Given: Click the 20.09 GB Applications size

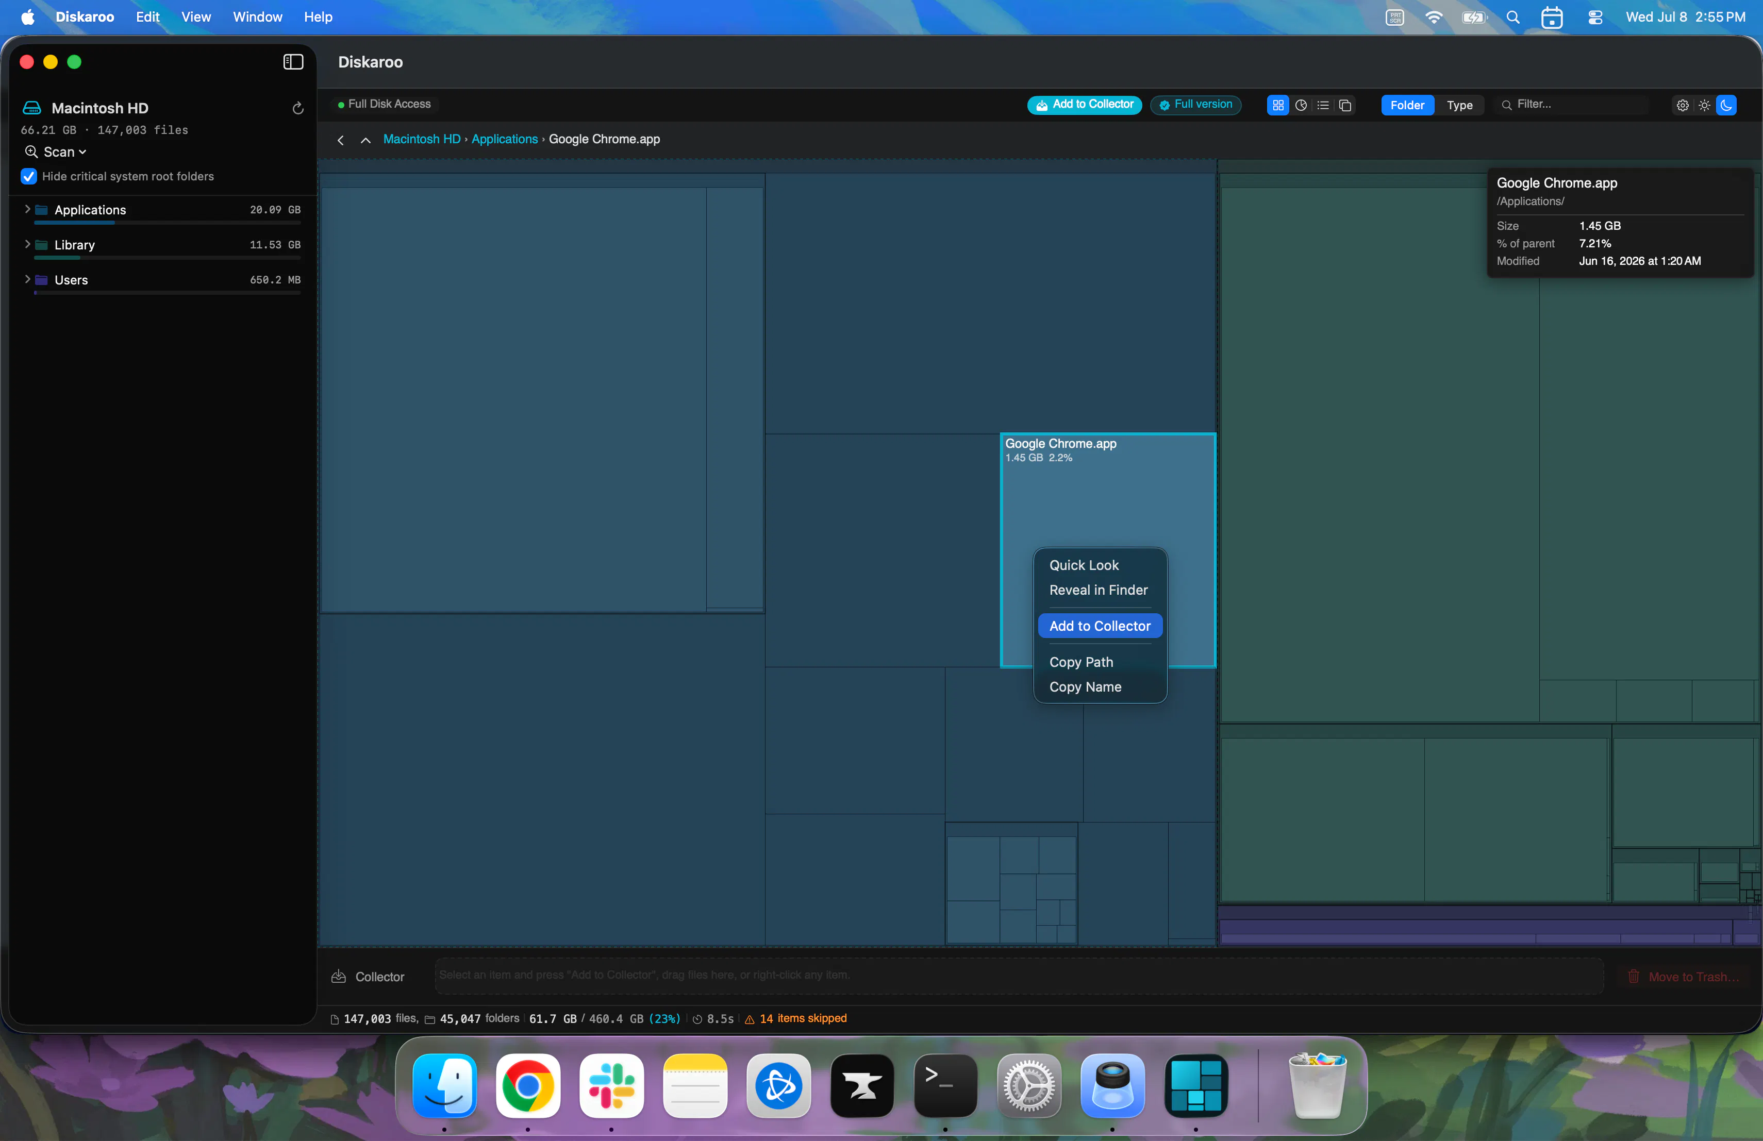Looking at the screenshot, I should (275, 210).
